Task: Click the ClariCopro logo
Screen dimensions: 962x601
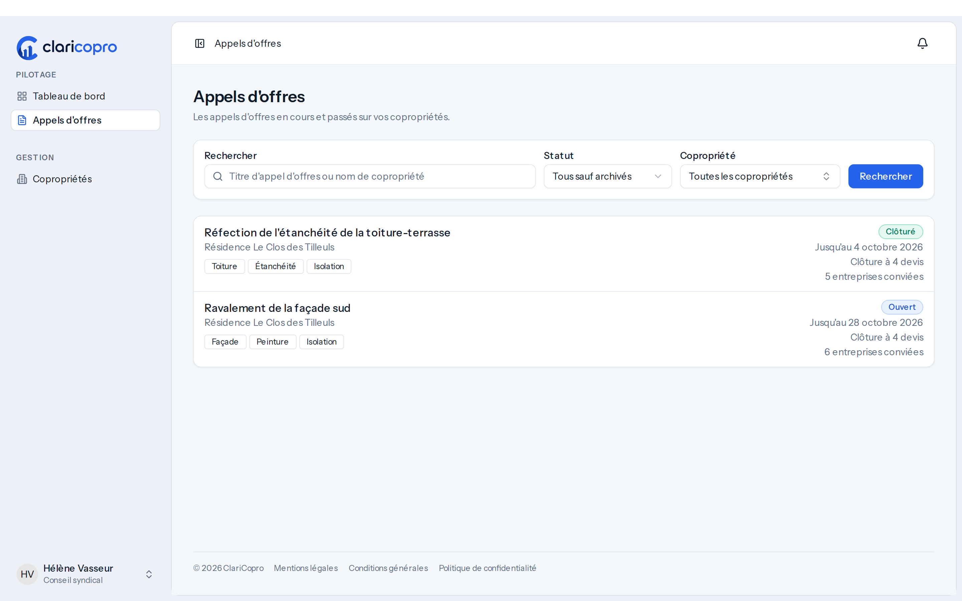Action: pyautogui.click(x=67, y=48)
